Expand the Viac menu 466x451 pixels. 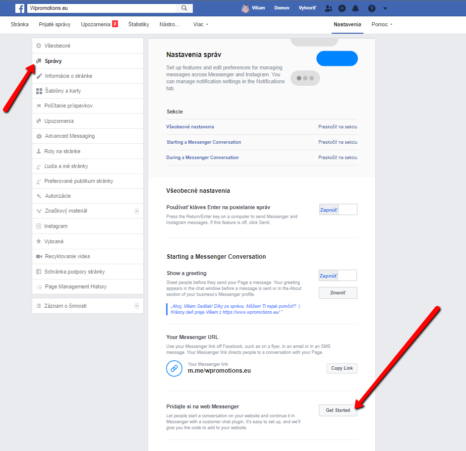201,24
